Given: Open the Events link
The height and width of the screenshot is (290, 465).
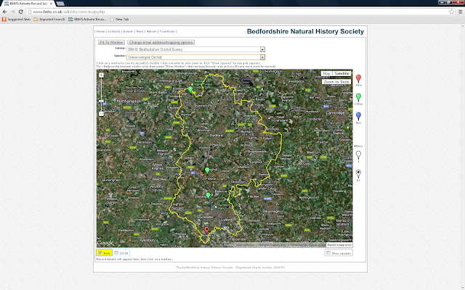Looking at the screenshot, I should tap(128, 31).
